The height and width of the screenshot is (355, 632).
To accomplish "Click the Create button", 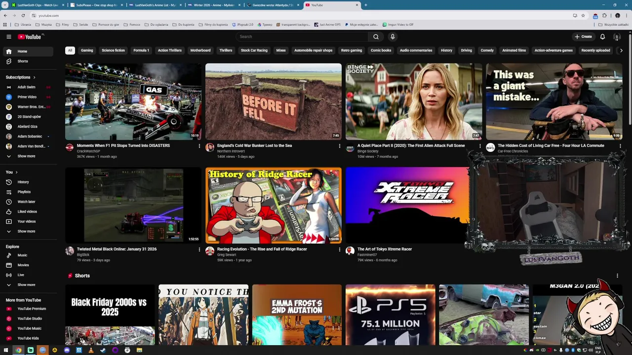I will (583, 36).
